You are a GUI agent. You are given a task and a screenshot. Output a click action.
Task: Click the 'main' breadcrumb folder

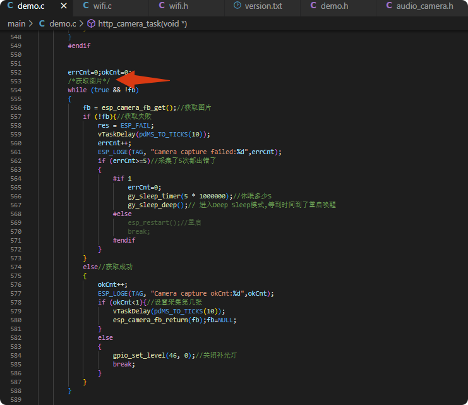(x=16, y=24)
